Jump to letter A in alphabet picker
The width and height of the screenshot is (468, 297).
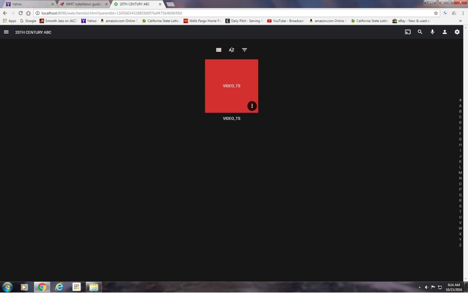[x=460, y=106]
